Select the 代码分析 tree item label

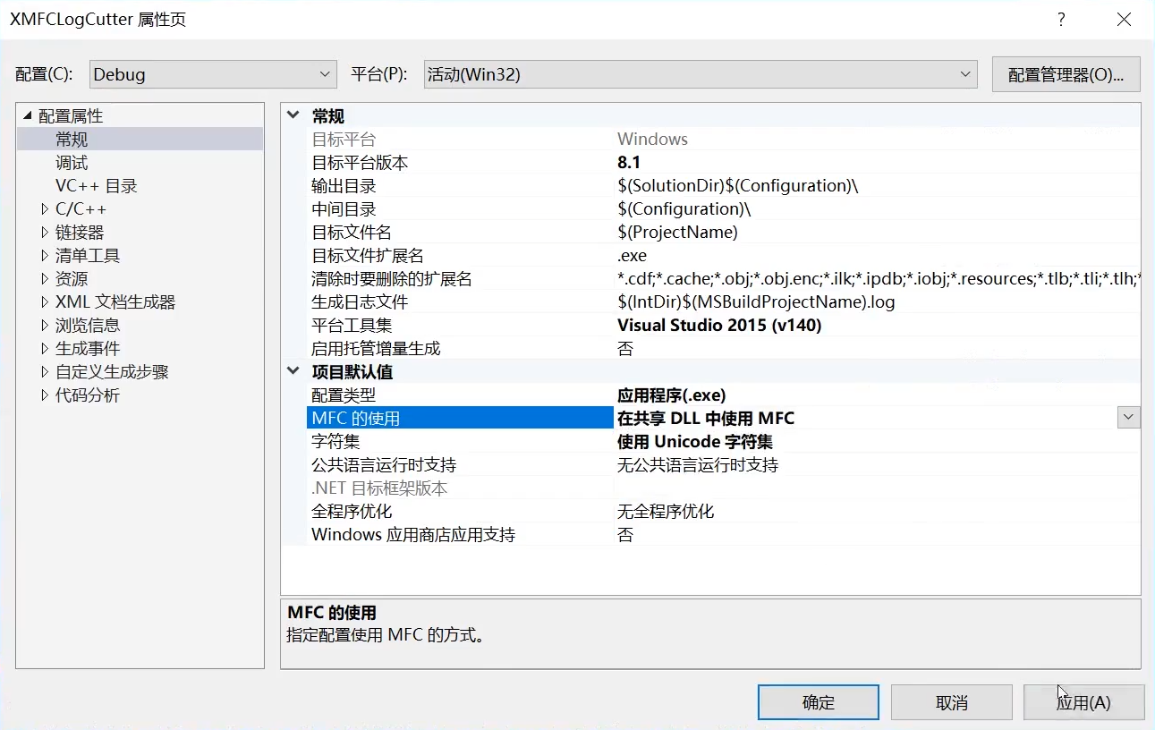[x=88, y=395]
